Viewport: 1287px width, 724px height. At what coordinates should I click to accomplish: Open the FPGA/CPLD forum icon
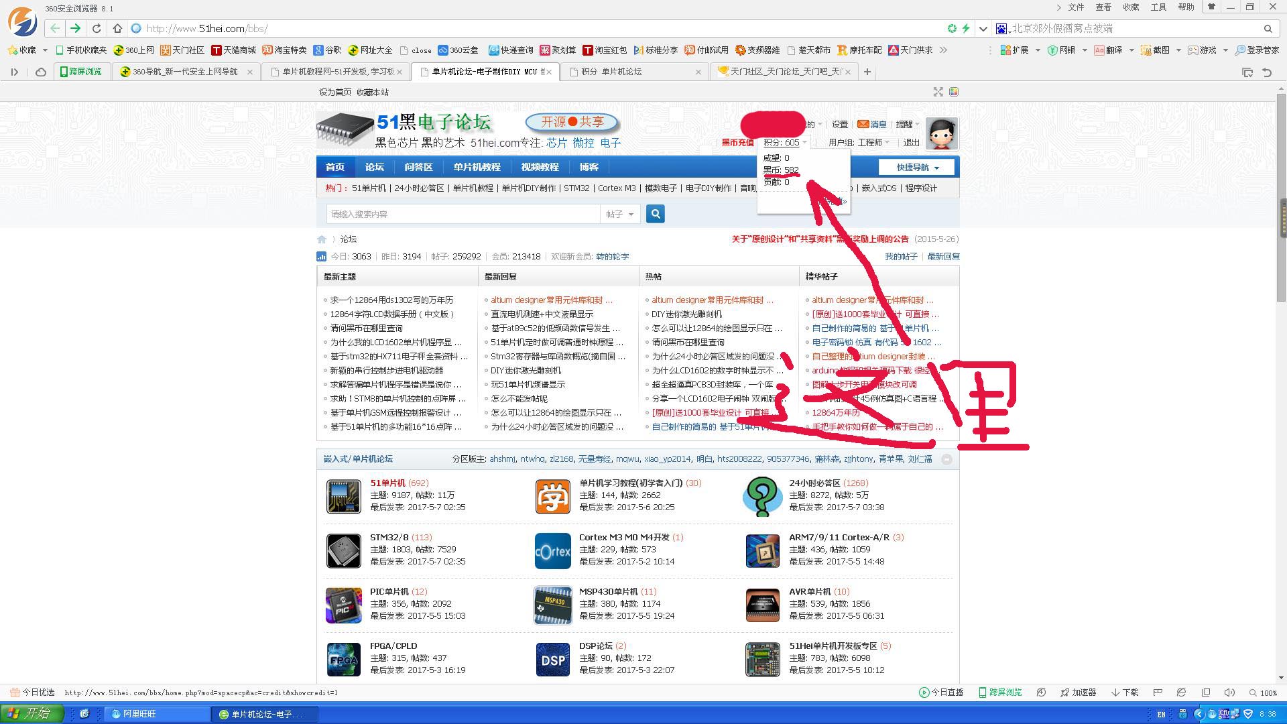pos(343,659)
